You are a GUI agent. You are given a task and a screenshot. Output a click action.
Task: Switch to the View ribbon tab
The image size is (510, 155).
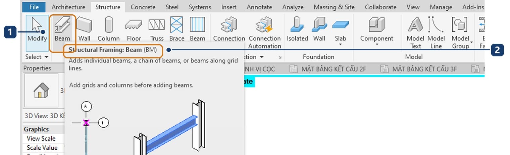[413, 7]
